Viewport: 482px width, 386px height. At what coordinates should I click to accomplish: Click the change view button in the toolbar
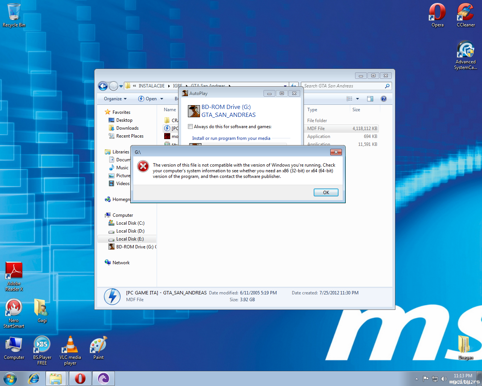pyautogui.click(x=349, y=99)
